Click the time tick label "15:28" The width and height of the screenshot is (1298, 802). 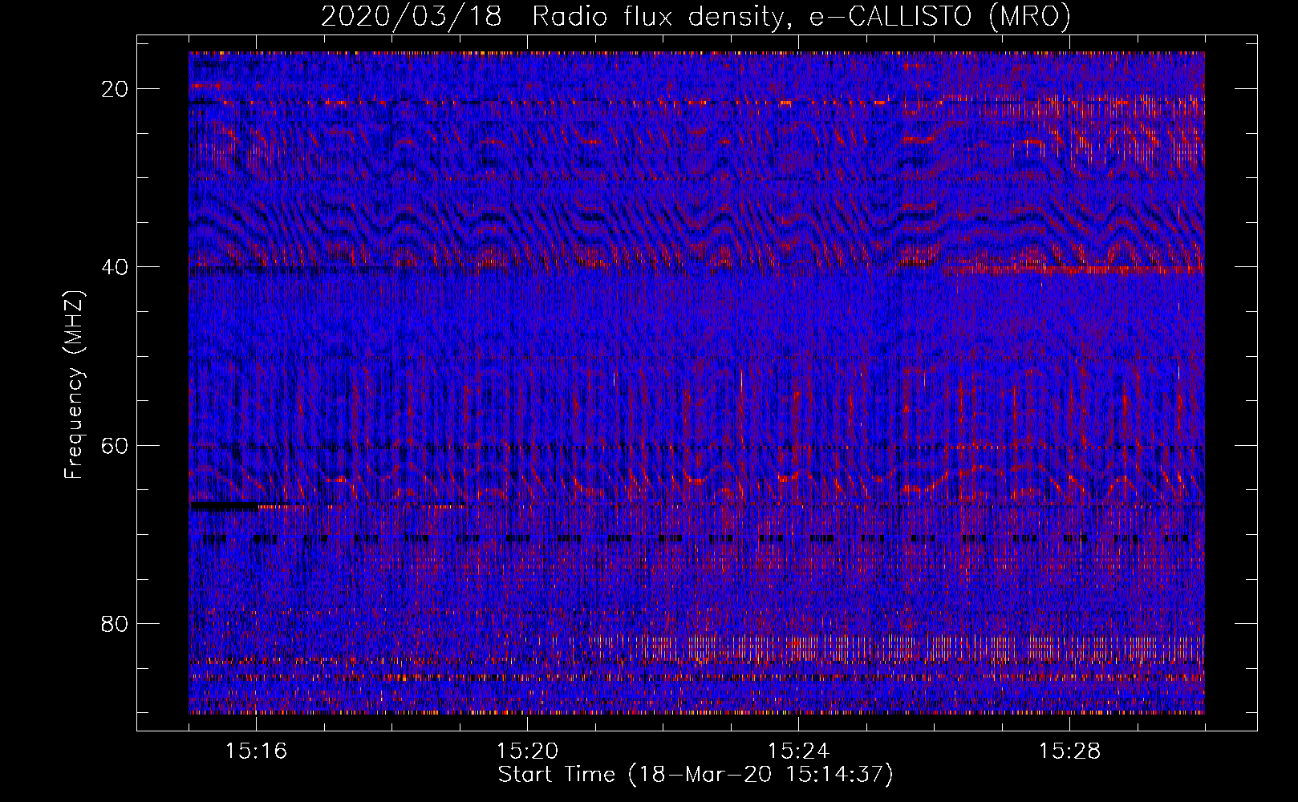1069,751
